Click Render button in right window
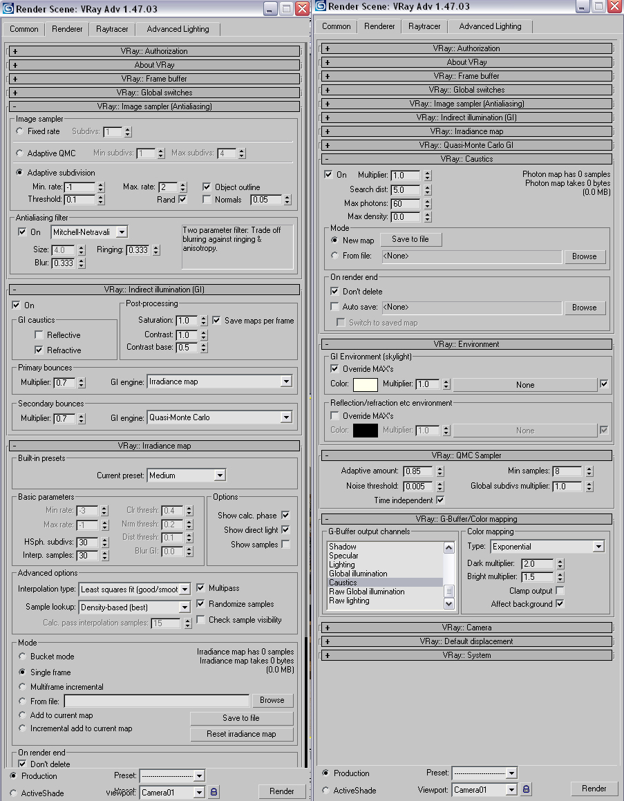The height and width of the screenshot is (801, 624). click(594, 789)
